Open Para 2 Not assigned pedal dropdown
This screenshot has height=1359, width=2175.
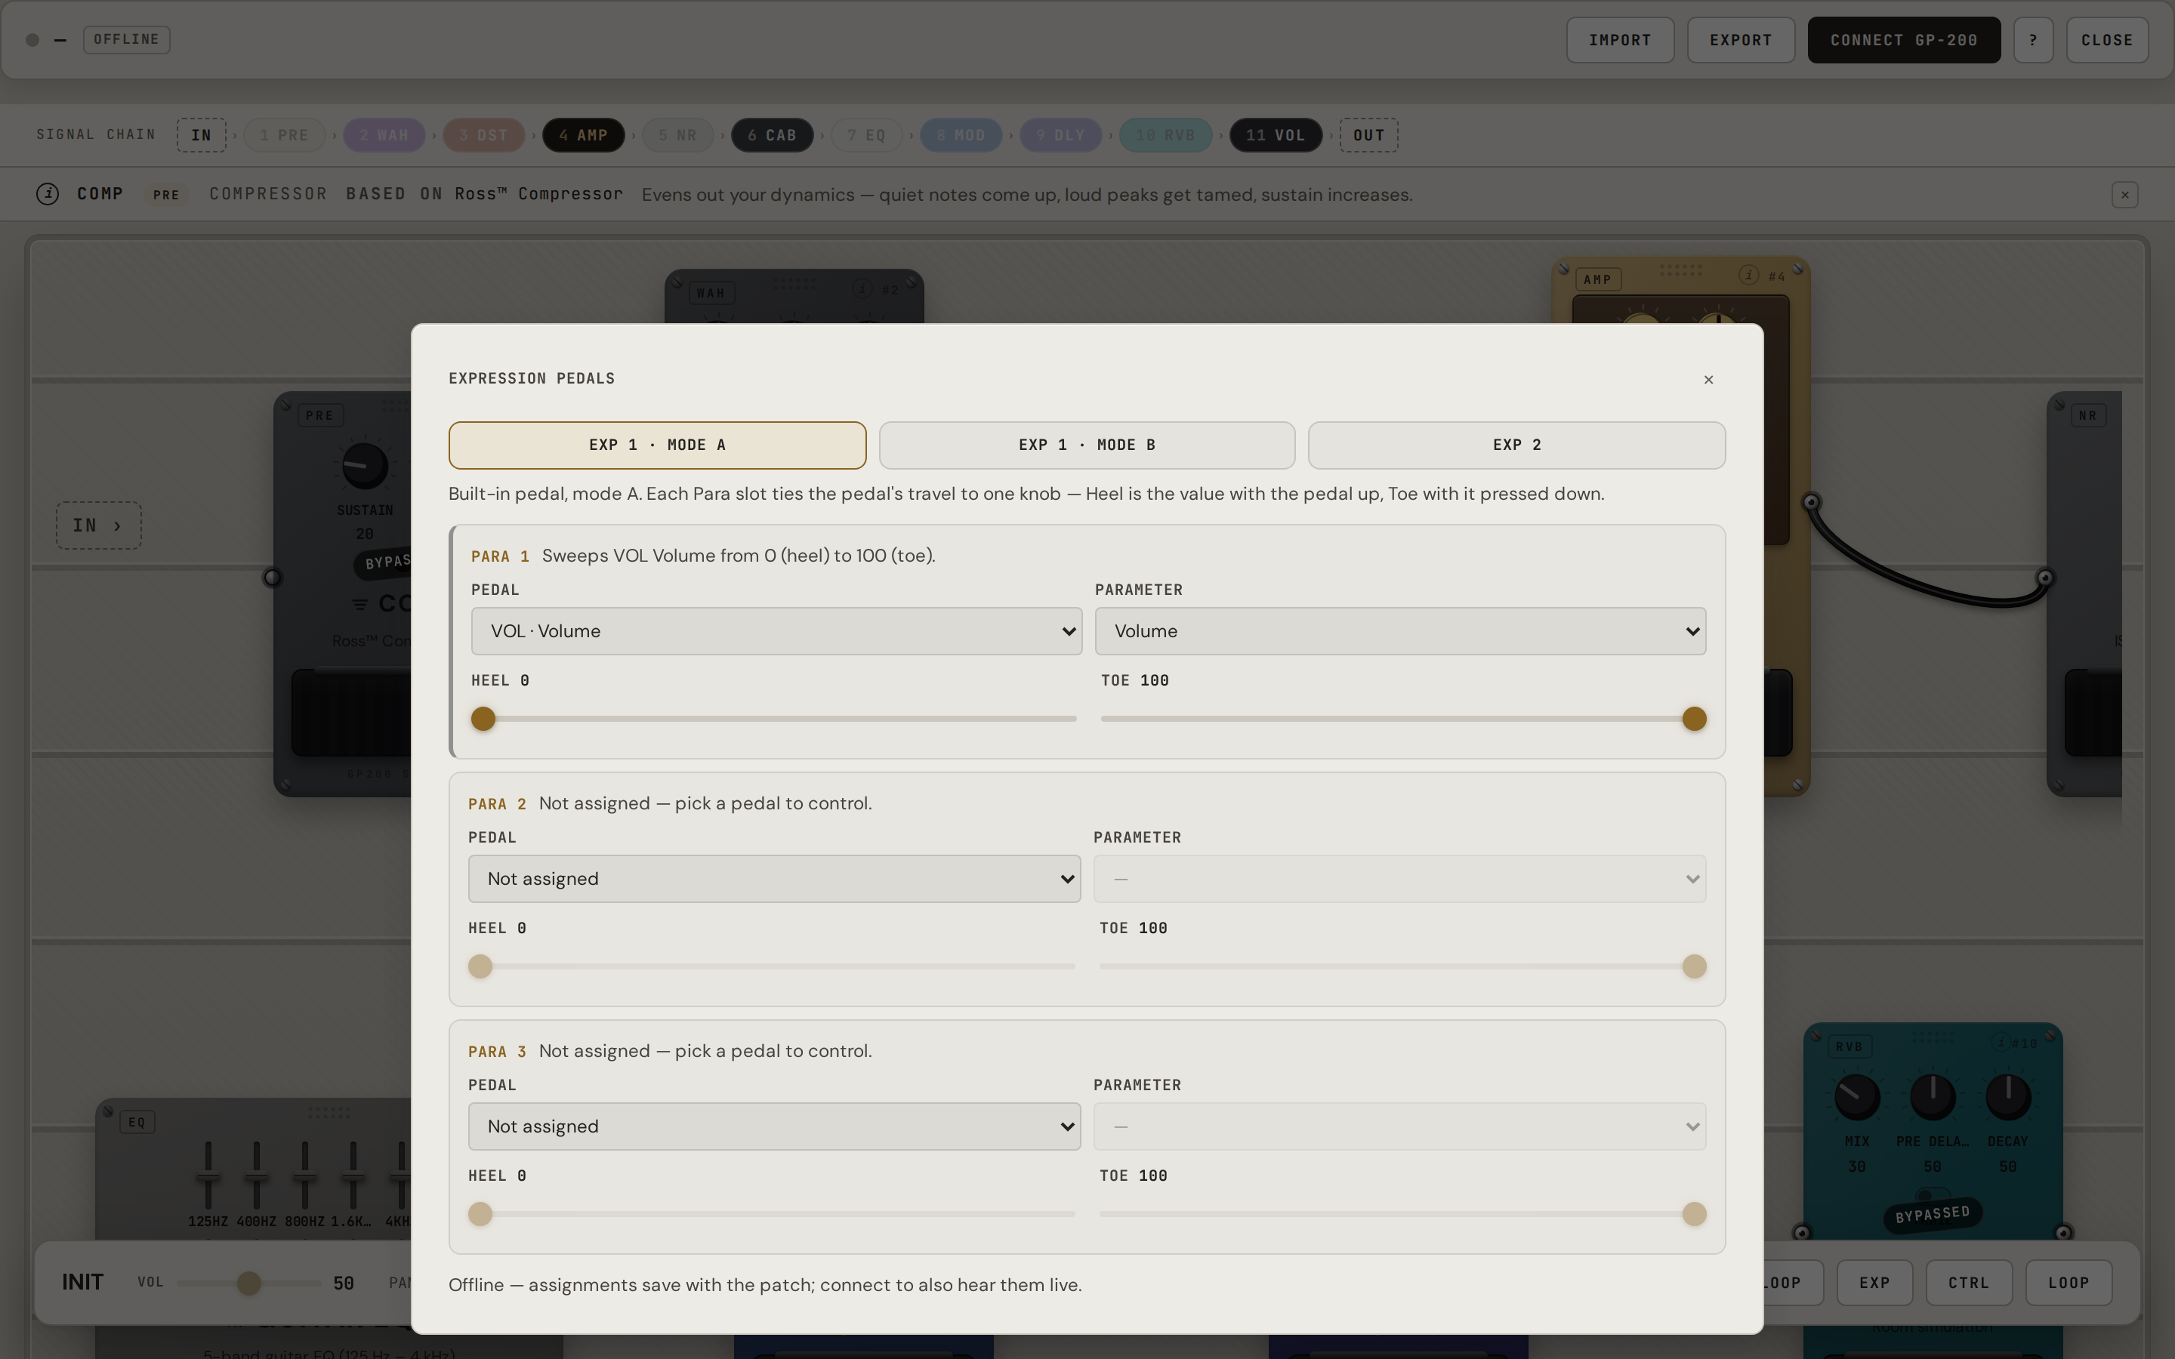click(x=774, y=878)
